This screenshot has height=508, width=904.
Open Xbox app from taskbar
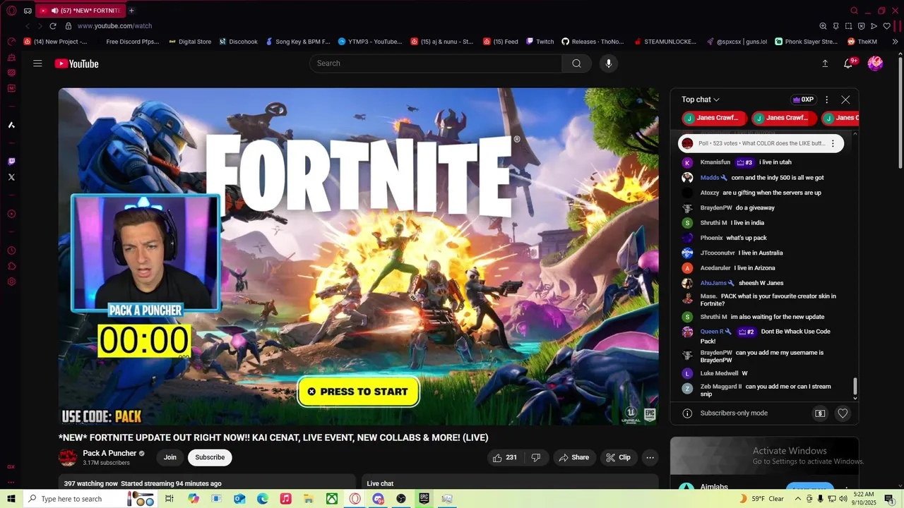click(331, 499)
